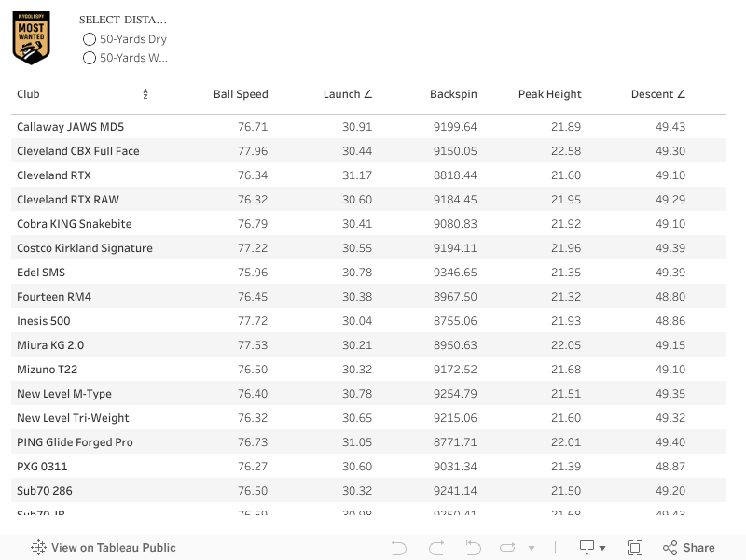The image size is (746, 560).
Task: Click New Level M-Type backspin 9254.79
Action: click(x=455, y=394)
